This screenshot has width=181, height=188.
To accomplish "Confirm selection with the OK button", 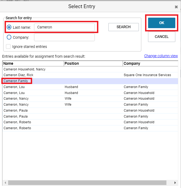I will click(162, 23).
